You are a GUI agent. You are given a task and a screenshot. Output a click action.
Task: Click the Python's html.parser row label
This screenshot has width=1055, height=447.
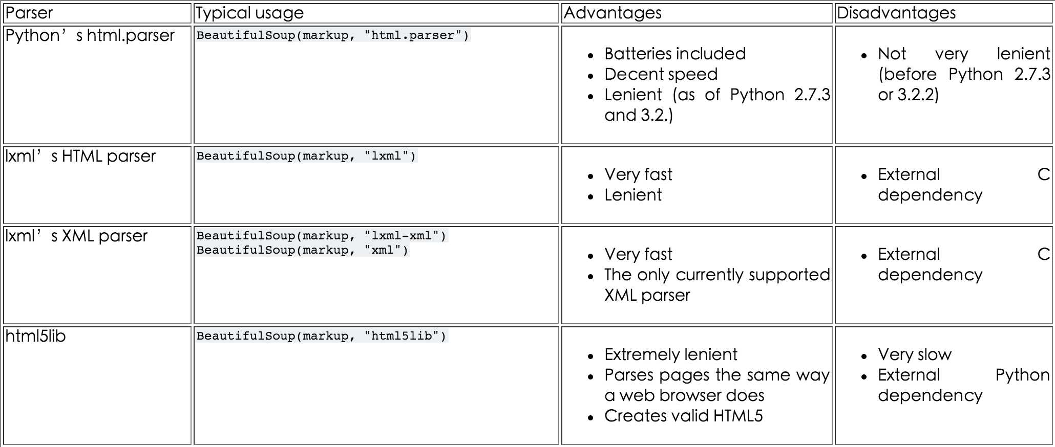90,35
